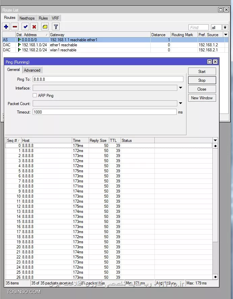Screen dimensions: 233x299
Task: Click the TTL column header
Action: (115, 140)
